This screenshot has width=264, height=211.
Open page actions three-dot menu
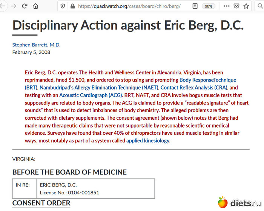pos(226,6)
